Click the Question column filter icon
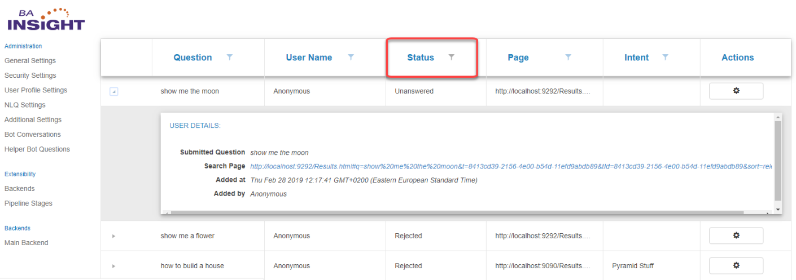The image size is (796, 280). pyautogui.click(x=229, y=57)
